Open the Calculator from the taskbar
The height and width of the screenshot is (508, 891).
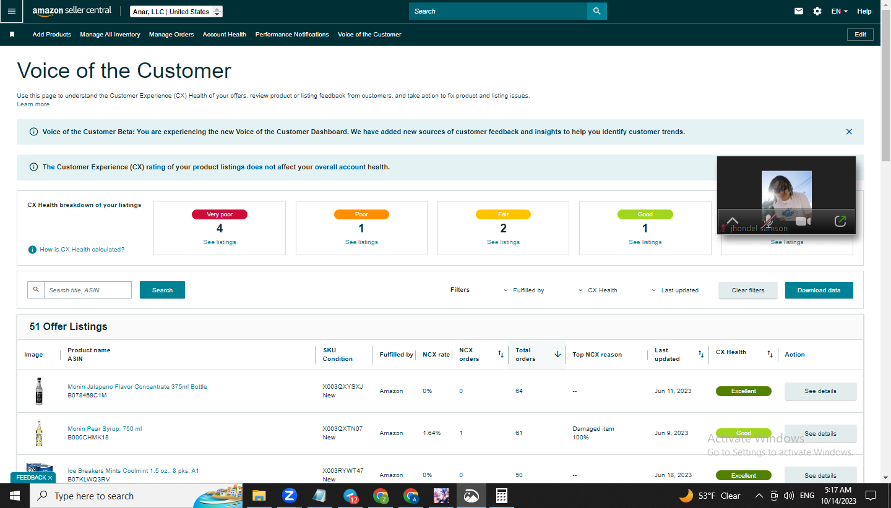(x=502, y=496)
